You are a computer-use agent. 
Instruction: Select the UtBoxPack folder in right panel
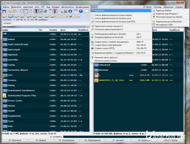point(139,65)
